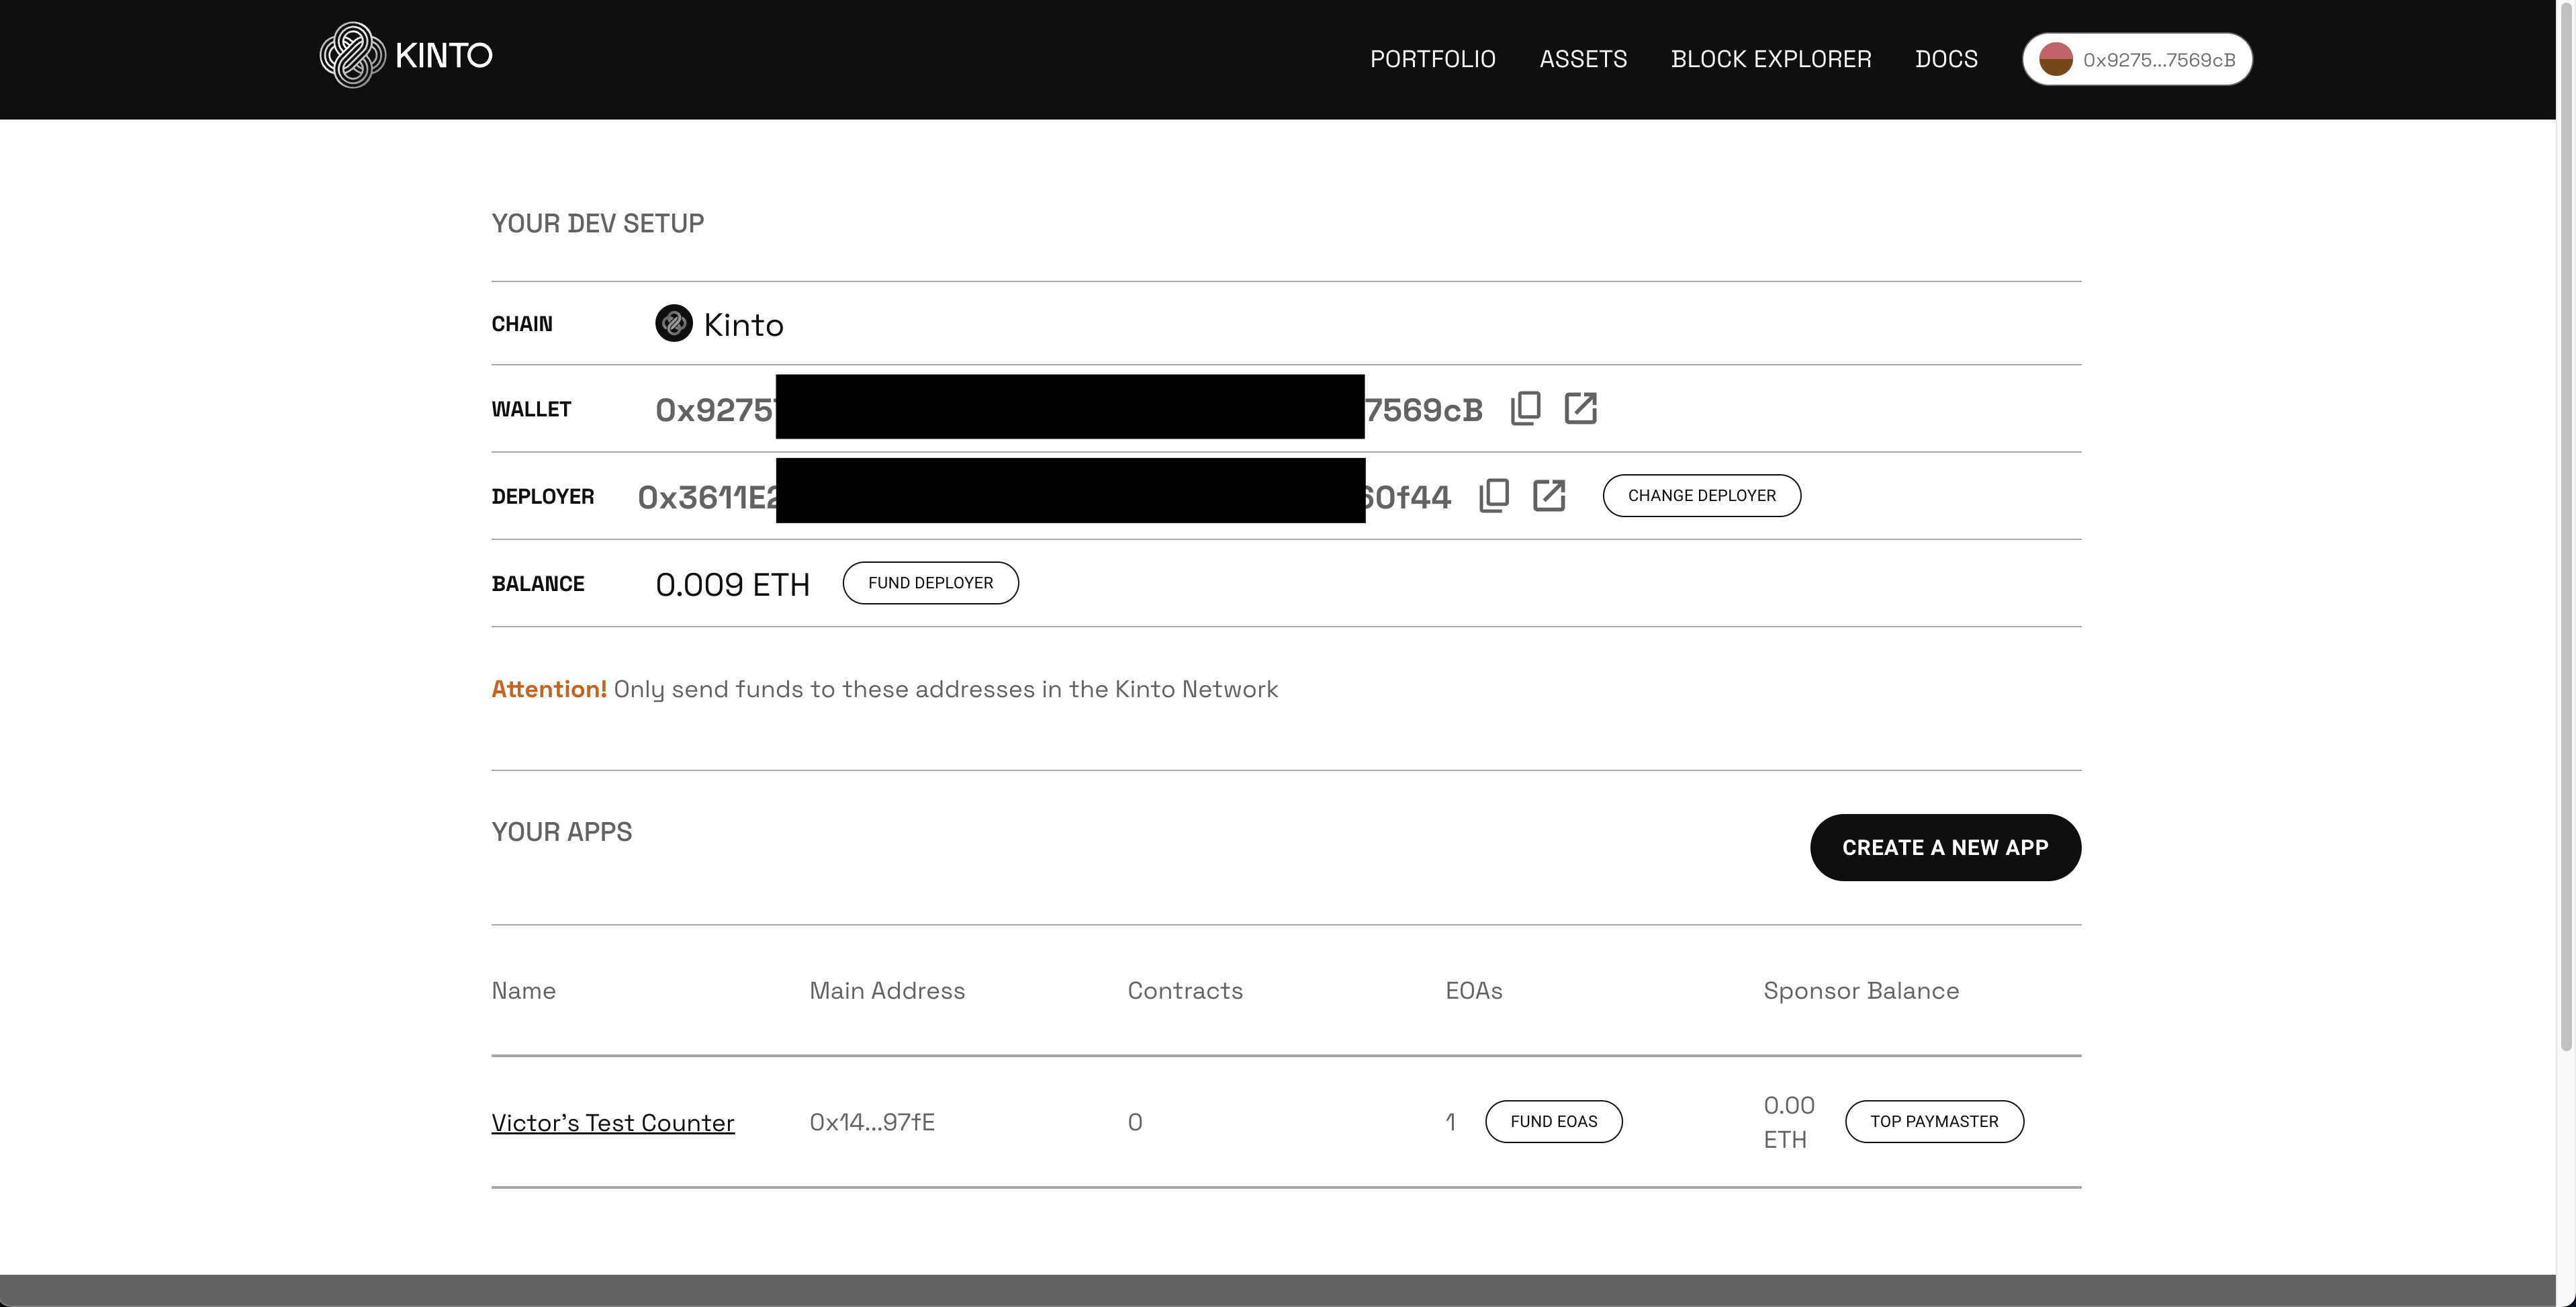Viewport: 2576px width, 1307px height.
Task: Click the 0x14...97fE main address
Action: 871,1123
